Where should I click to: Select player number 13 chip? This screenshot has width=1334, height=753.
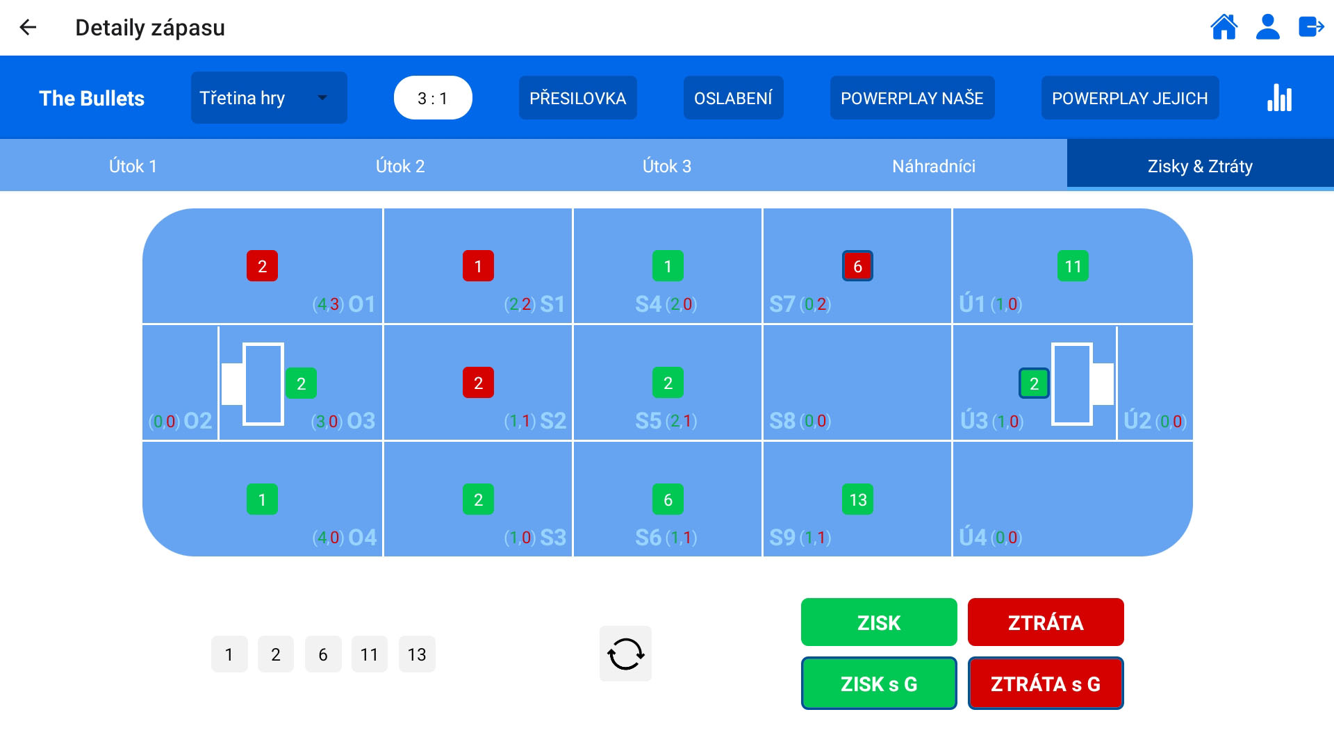click(x=417, y=654)
